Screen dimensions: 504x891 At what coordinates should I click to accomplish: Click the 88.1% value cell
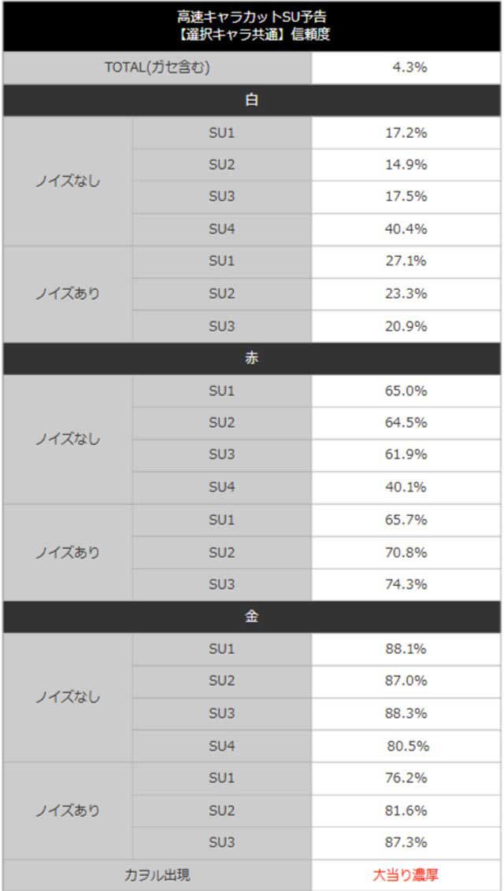click(406, 649)
